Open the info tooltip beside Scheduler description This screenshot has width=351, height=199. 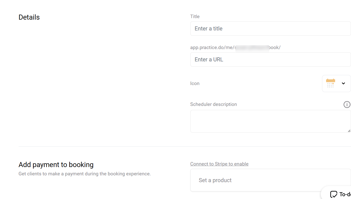[x=347, y=104]
